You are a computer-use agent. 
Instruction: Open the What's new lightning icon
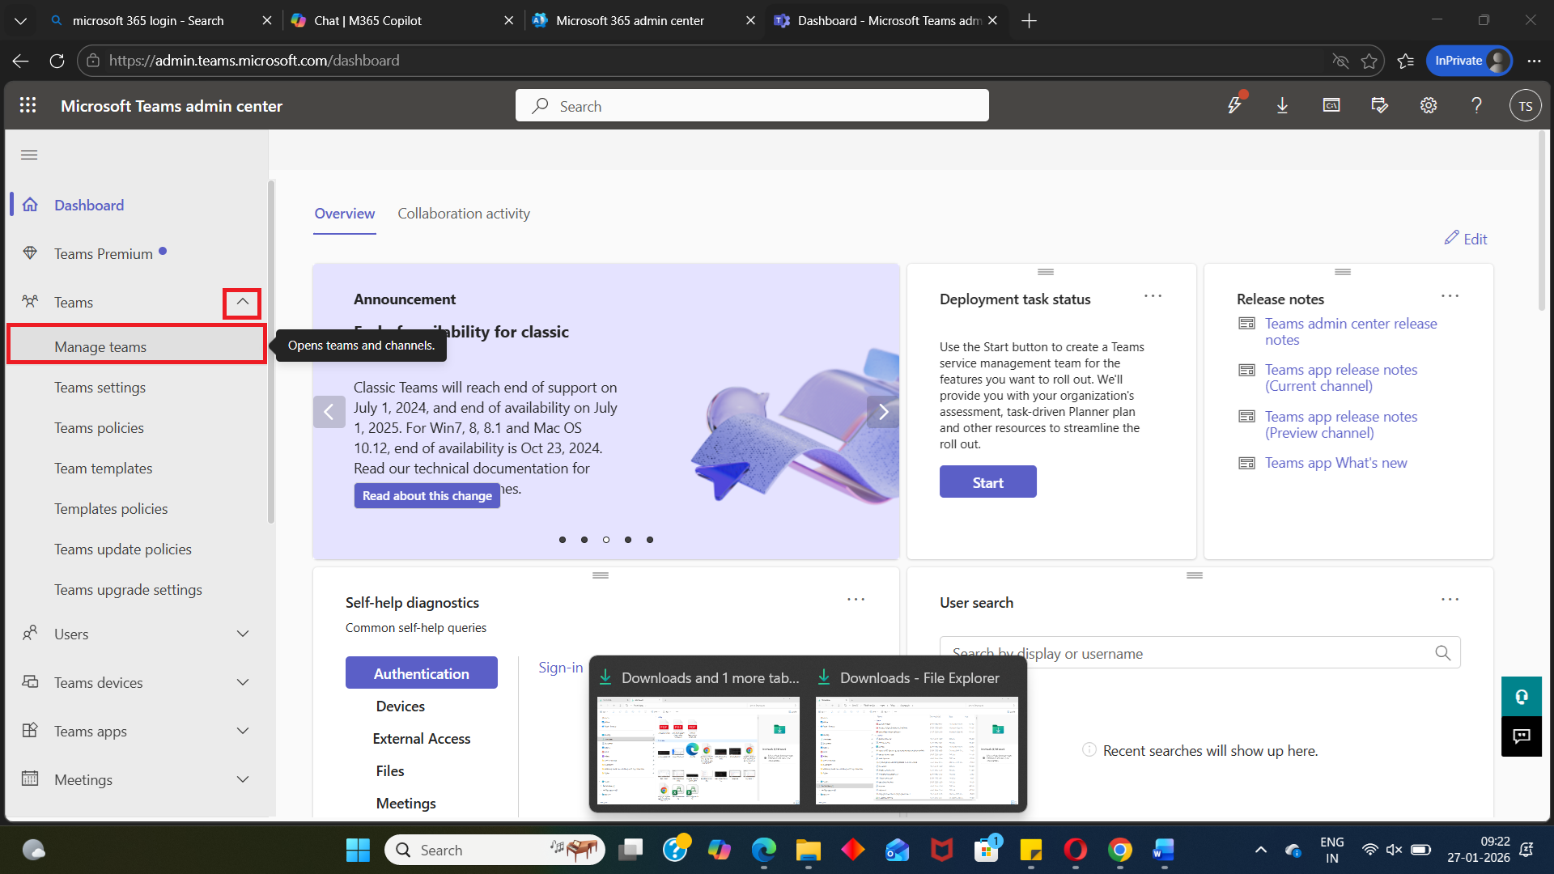[1233, 105]
